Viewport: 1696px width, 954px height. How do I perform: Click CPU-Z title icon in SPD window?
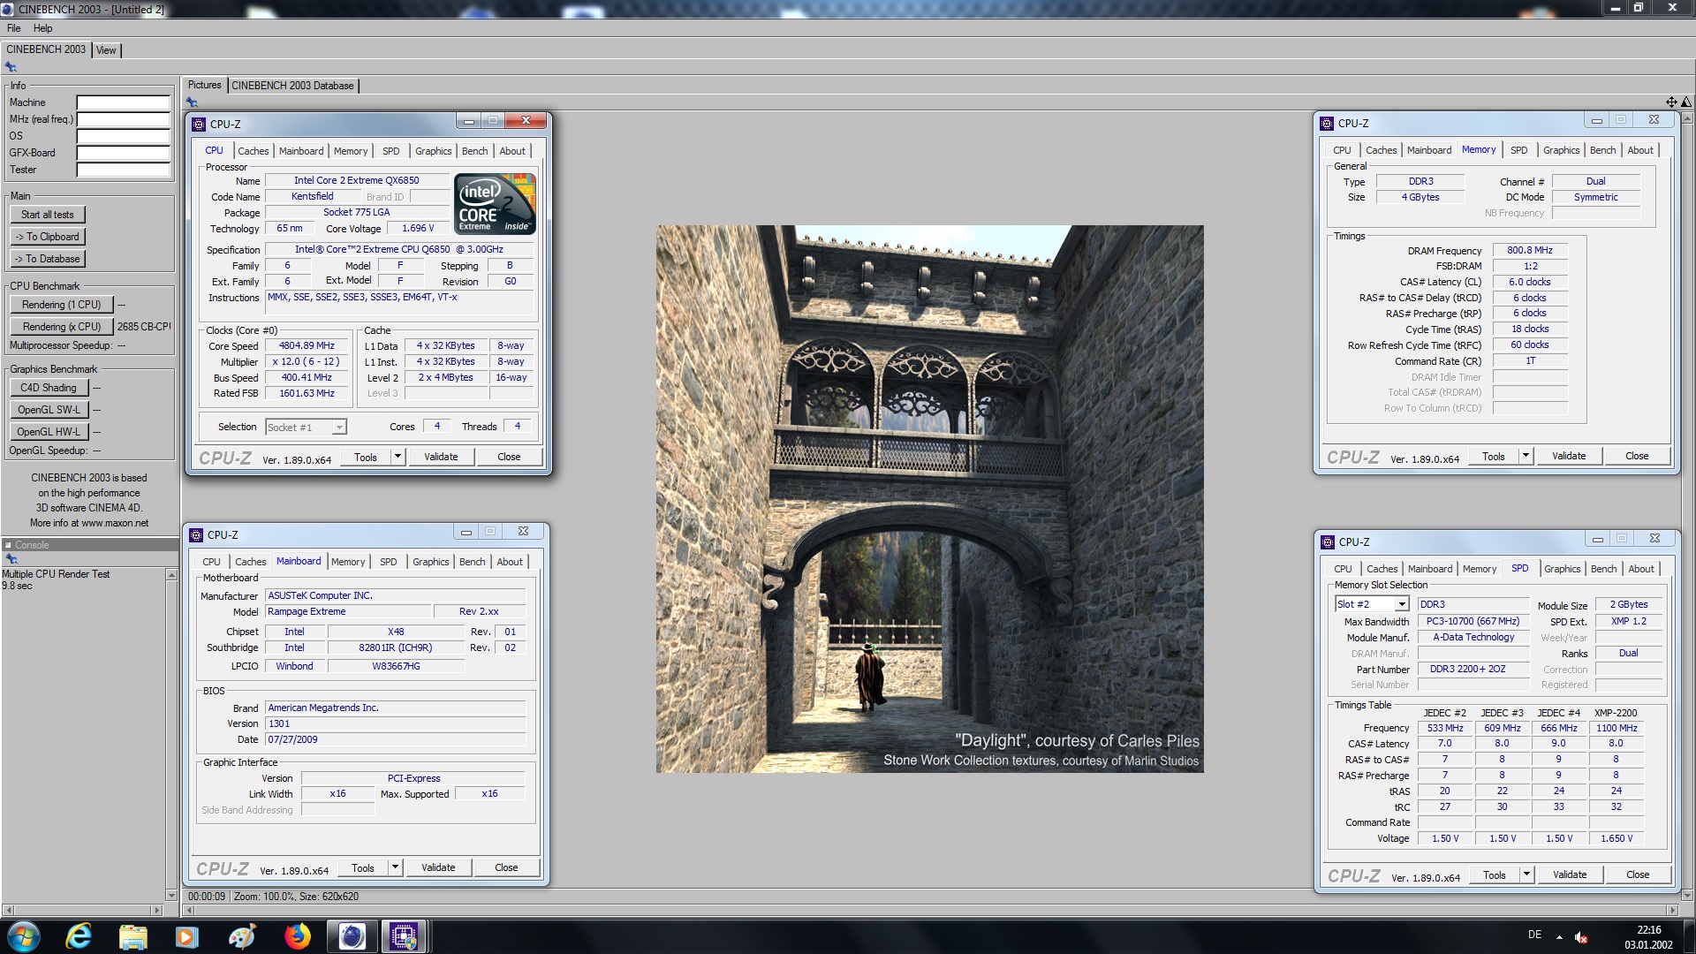point(1328,541)
